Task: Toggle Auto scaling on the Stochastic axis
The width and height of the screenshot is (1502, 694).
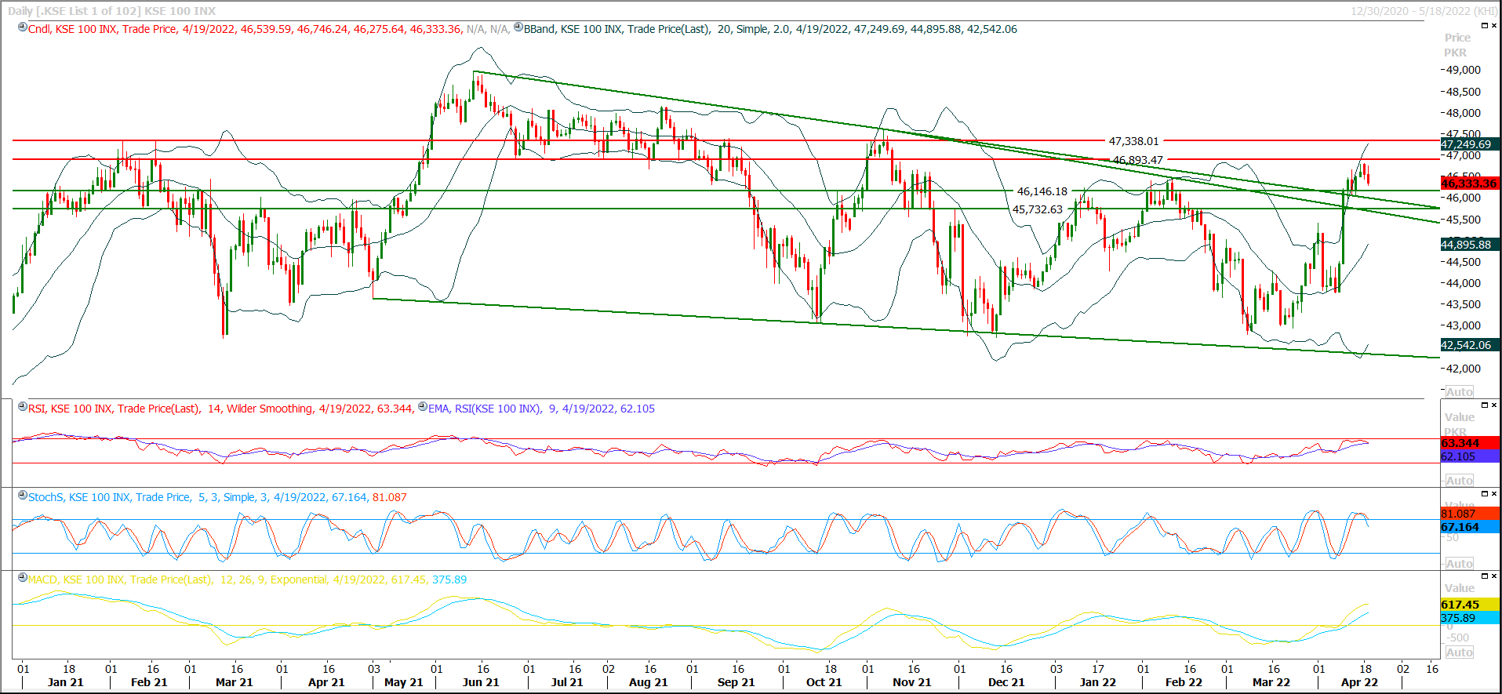Action: point(1459,564)
